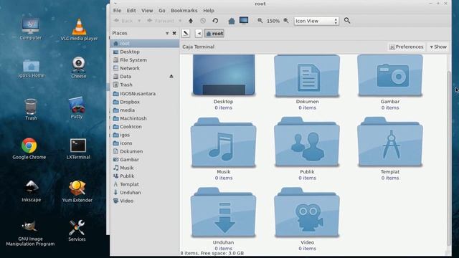459x258 pixels.
Task: Select root in Places sidebar
Action: point(145,43)
